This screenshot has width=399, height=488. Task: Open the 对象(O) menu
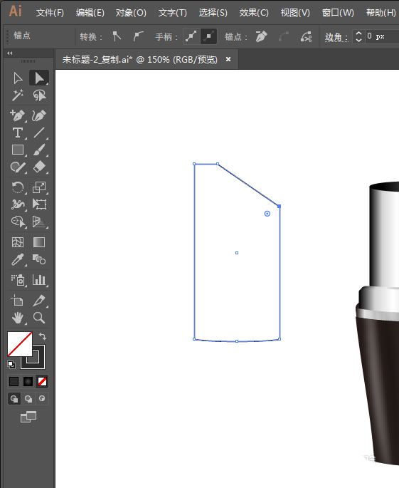click(131, 13)
